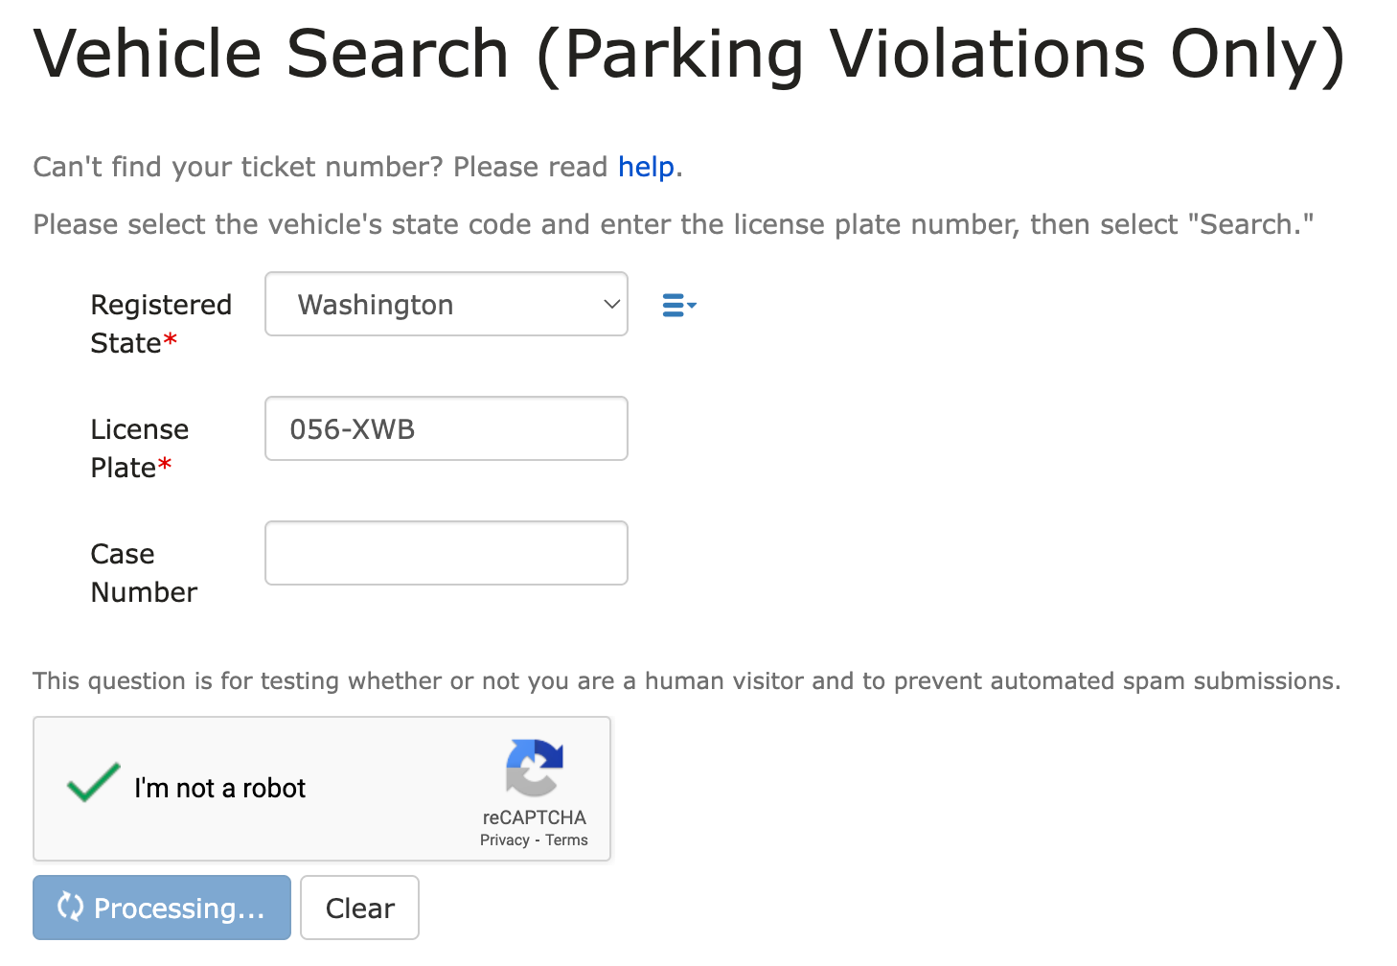Open the reCAPTCHA Terms link
Image resolution: width=1397 pixels, height=966 pixels.
[566, 840]
